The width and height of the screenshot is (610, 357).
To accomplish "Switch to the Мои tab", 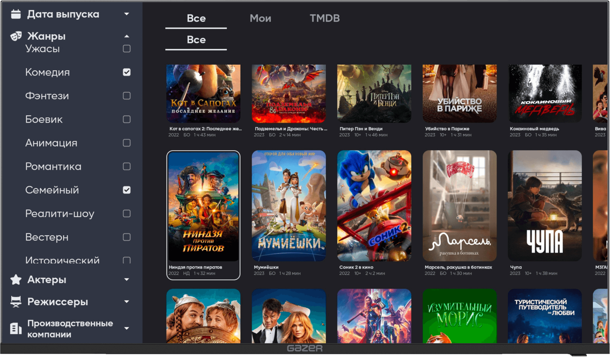I will [260, 18].
